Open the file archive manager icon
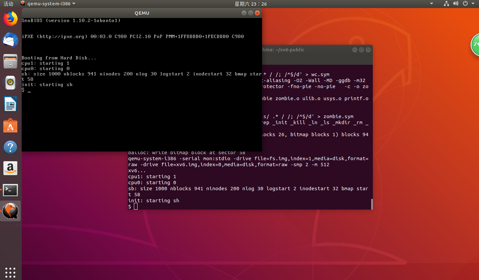 pos(10,61)
